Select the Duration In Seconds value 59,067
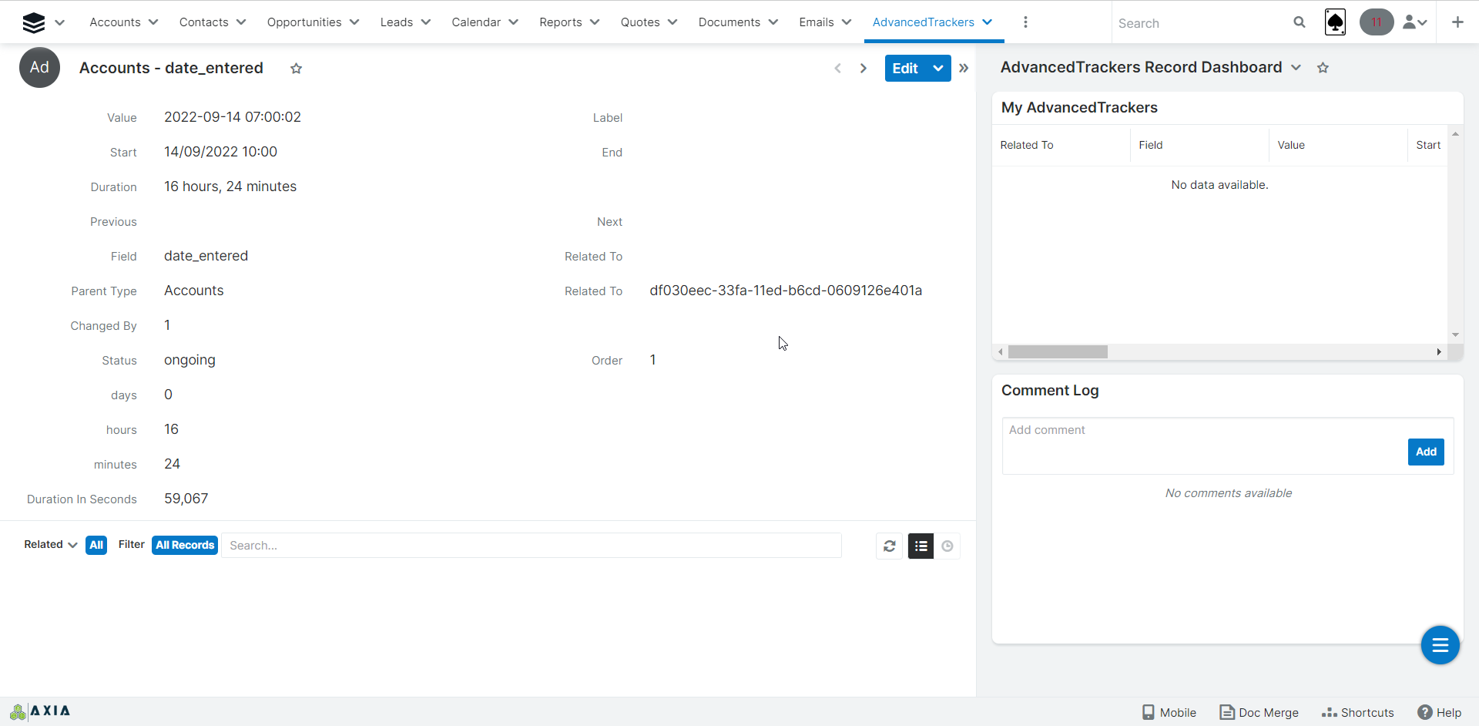Viewport: 1479px width, 726px height. (x=186, y=499)
